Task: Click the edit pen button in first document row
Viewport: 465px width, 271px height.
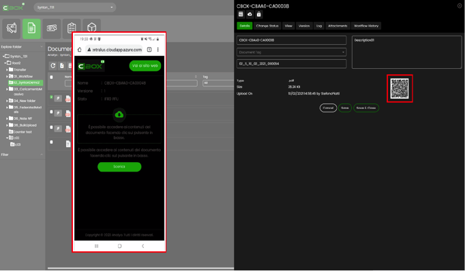Action: 58,98
